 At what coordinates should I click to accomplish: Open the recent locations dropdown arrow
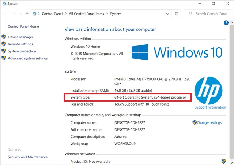coord(21,14)
